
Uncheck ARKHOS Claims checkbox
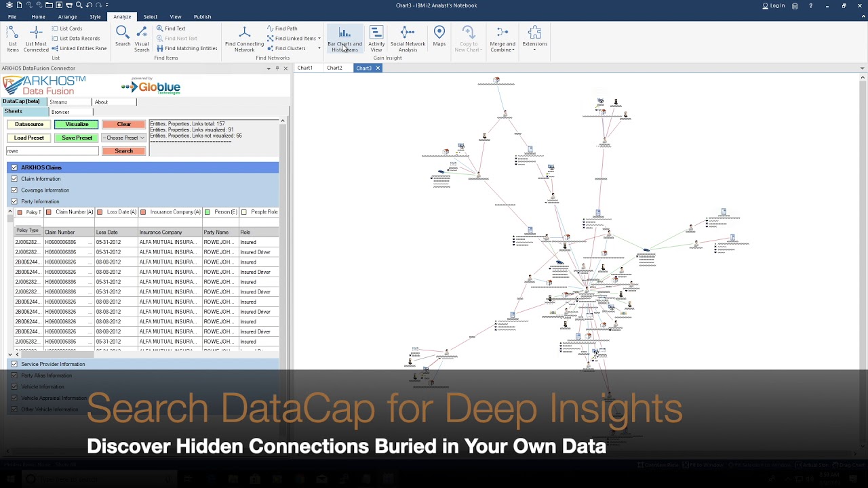14,167
